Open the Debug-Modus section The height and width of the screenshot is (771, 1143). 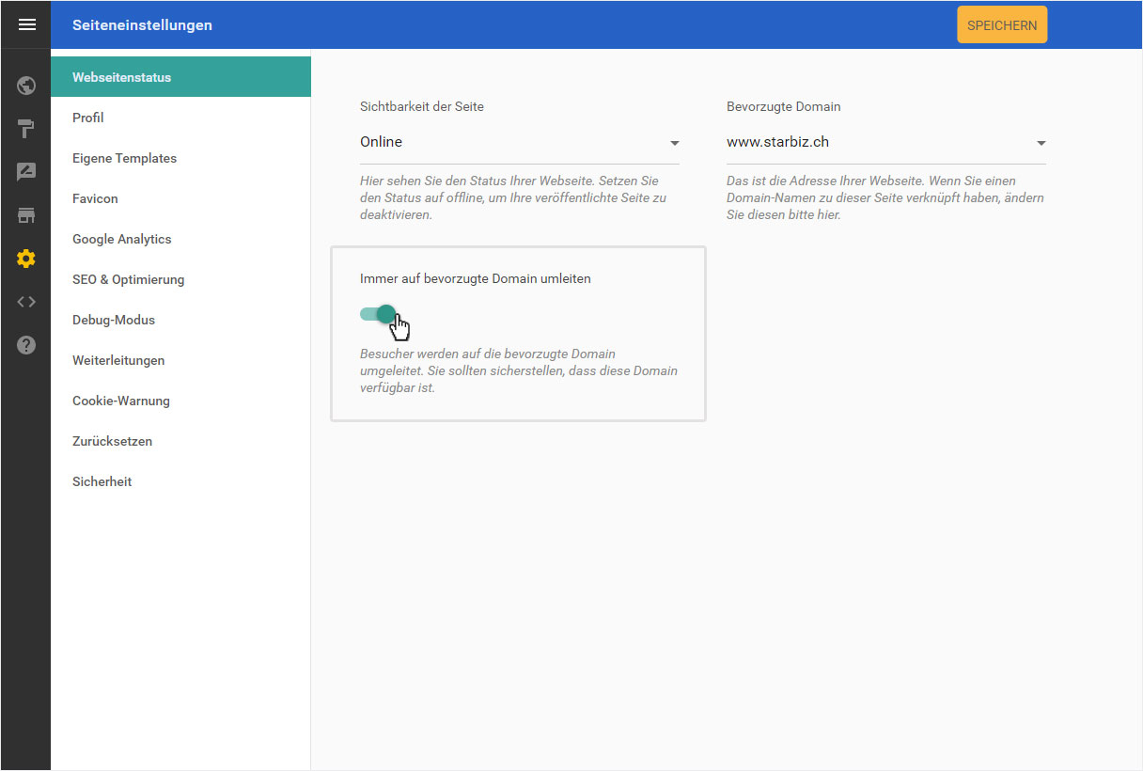point(180,320)
